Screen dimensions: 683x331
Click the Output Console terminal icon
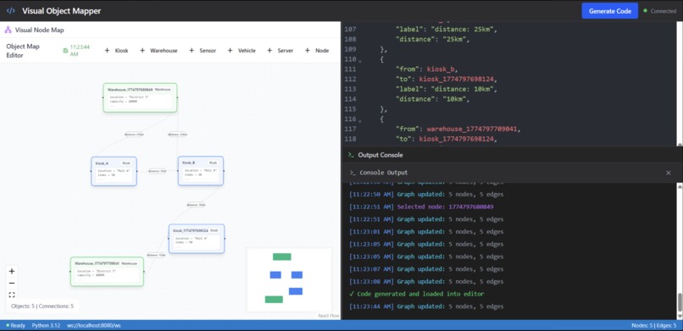351,155
